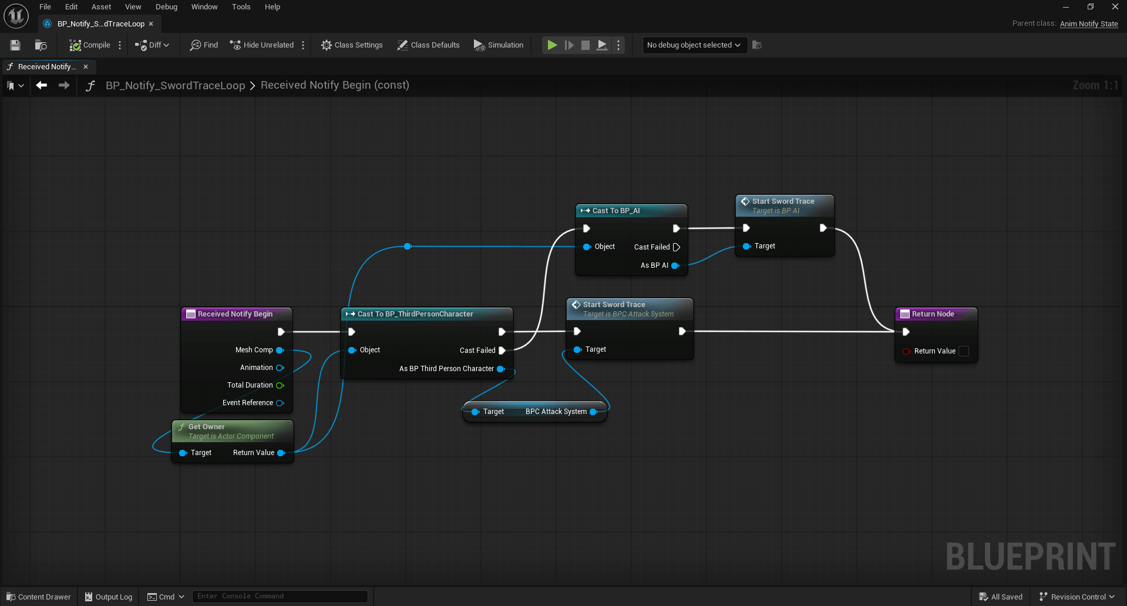Open the Revision Control dropdown
The image size is (1127, 606).
(1076, 597)
